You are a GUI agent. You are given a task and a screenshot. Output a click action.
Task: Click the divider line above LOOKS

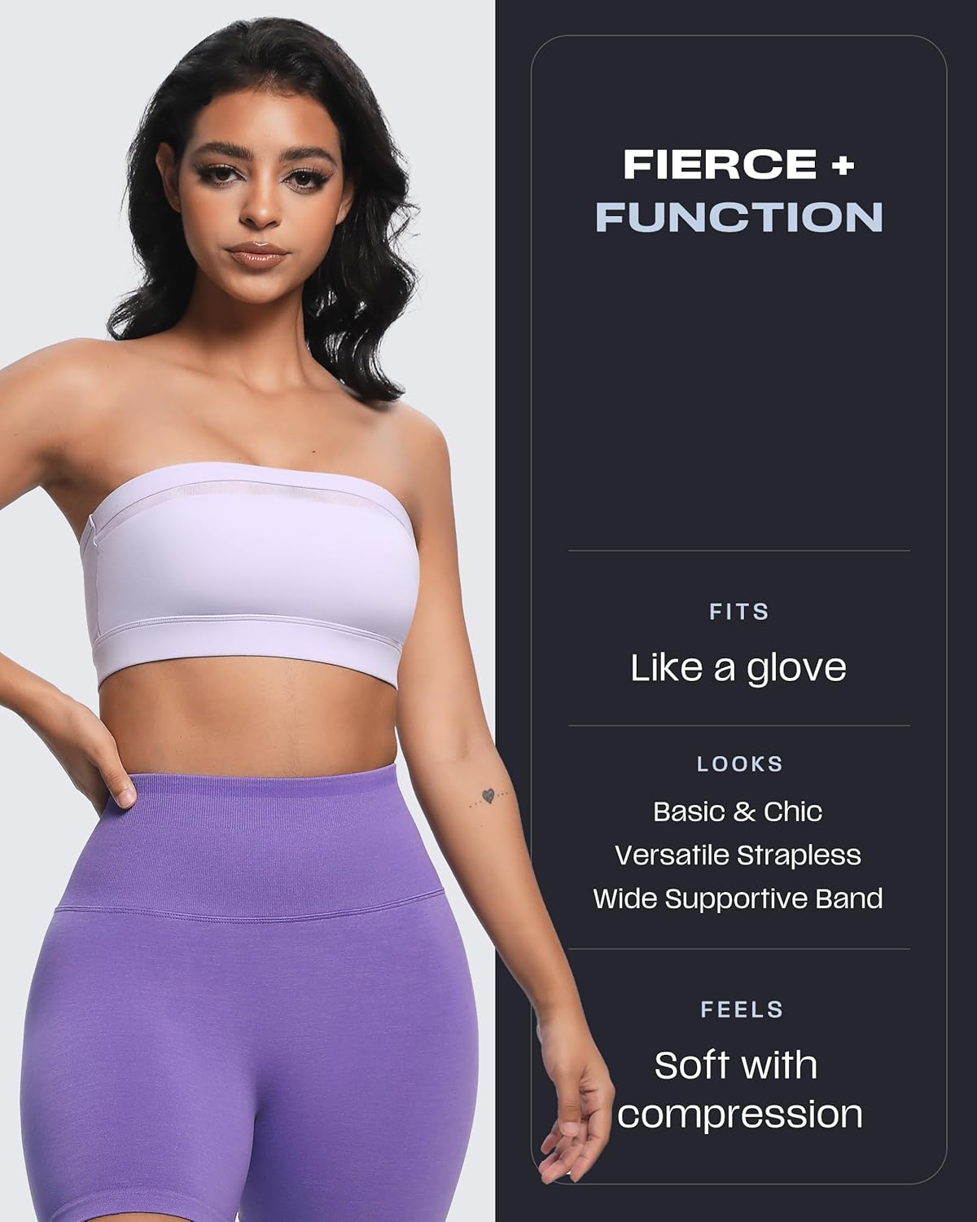pos(738,725)
